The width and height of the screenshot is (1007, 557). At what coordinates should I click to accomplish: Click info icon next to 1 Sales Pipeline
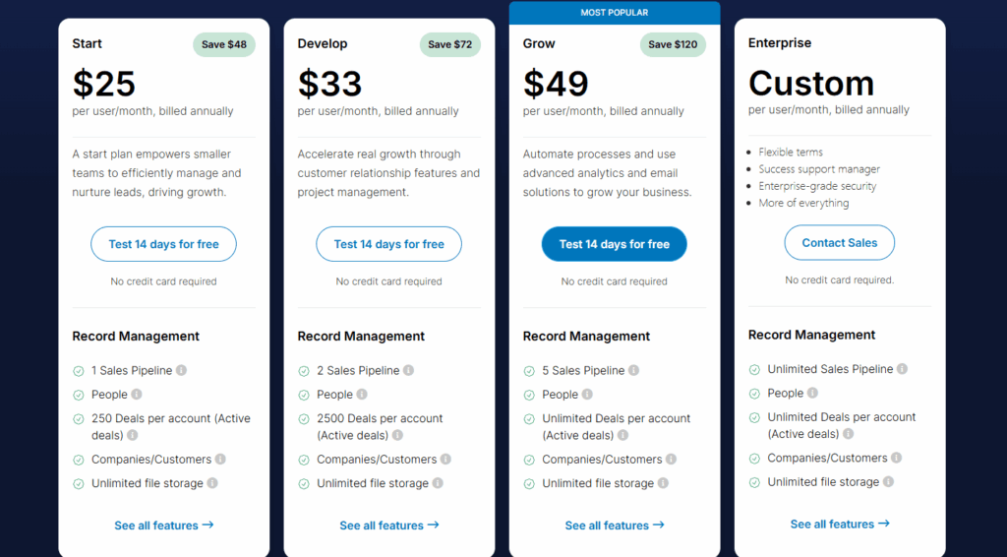tap(181, 371)
